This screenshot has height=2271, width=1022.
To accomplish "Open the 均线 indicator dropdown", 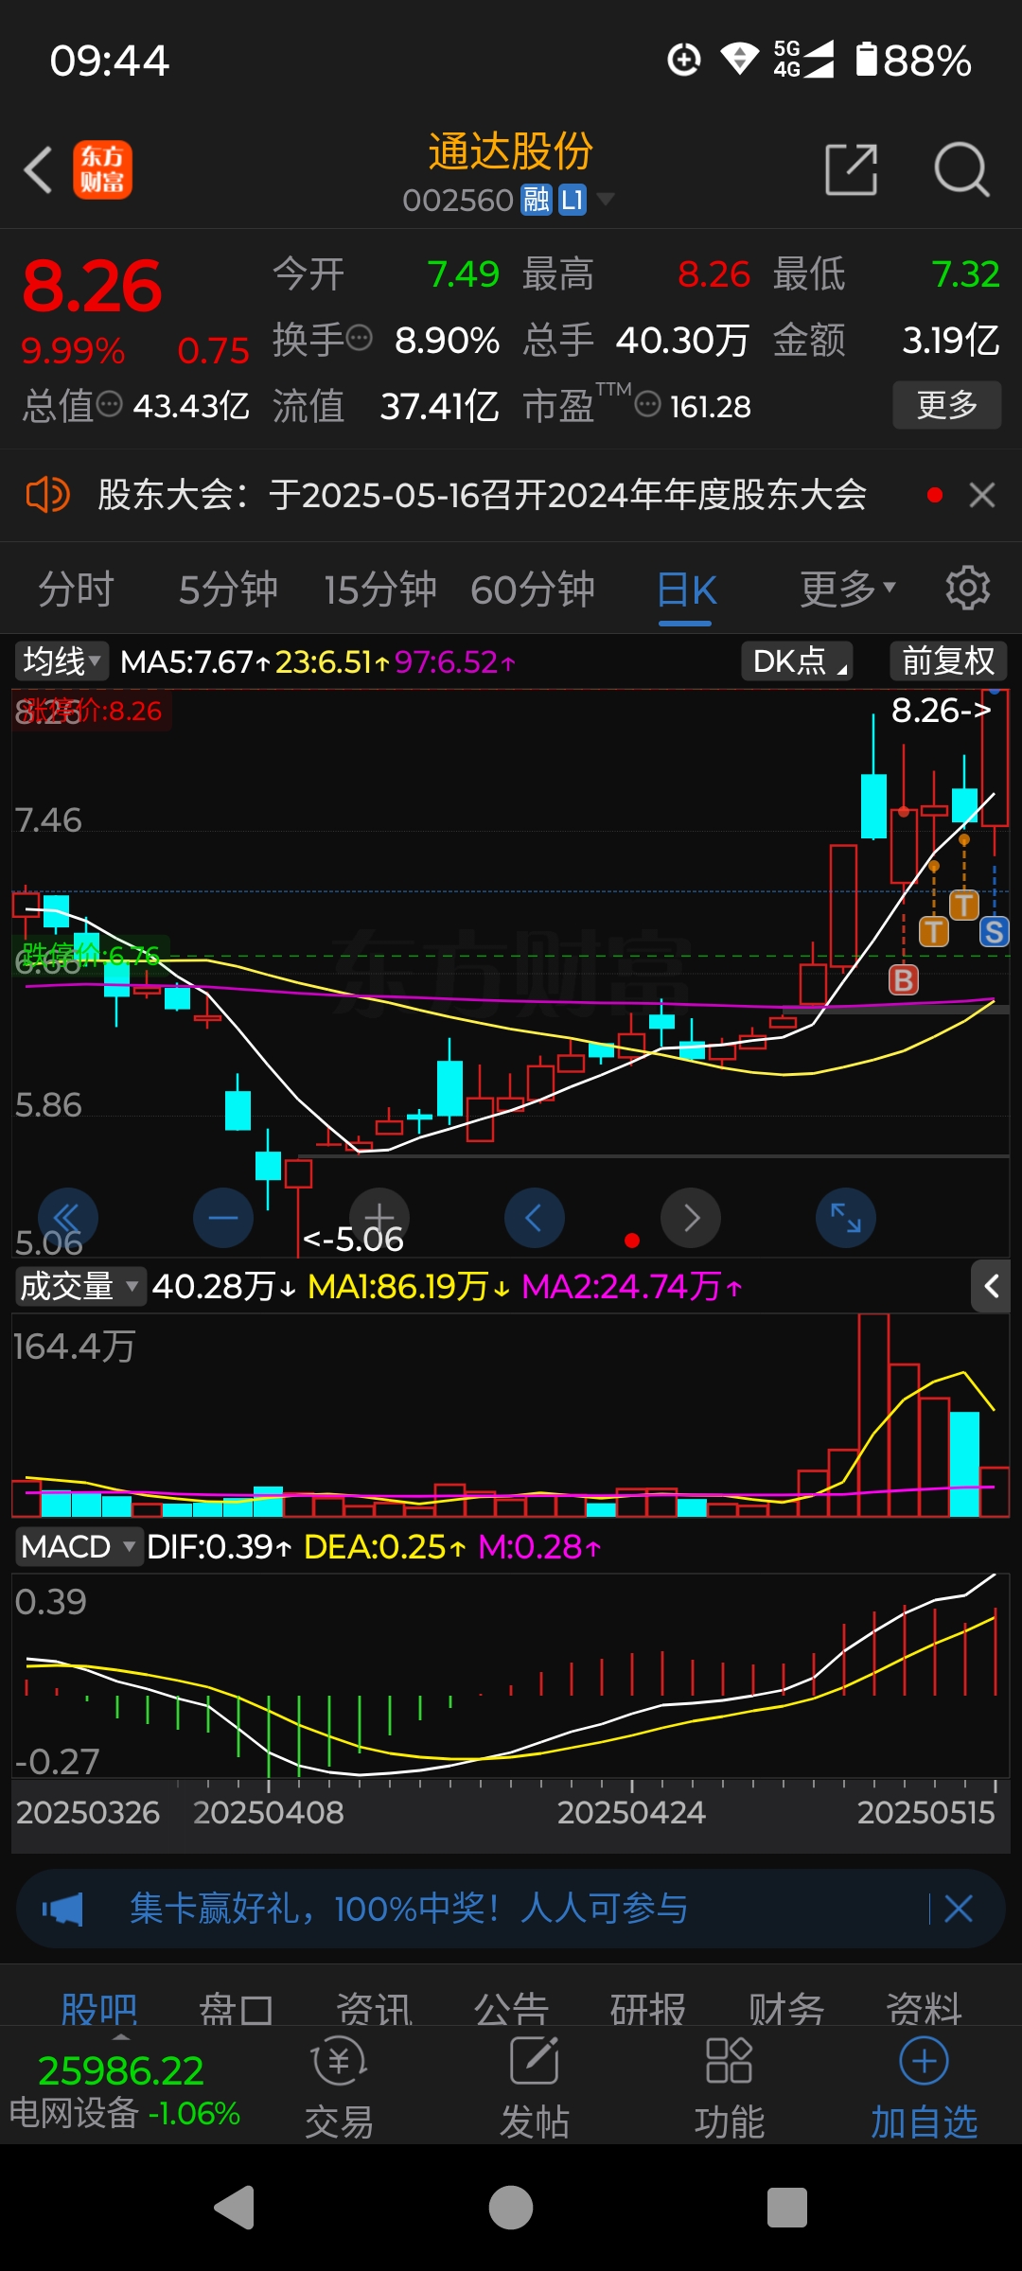I will point(62,660).
